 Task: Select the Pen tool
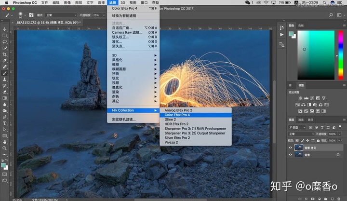(x=4, y=117)
